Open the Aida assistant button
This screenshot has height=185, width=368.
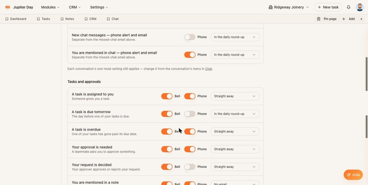pyautogui.click(x=353, y=175)
